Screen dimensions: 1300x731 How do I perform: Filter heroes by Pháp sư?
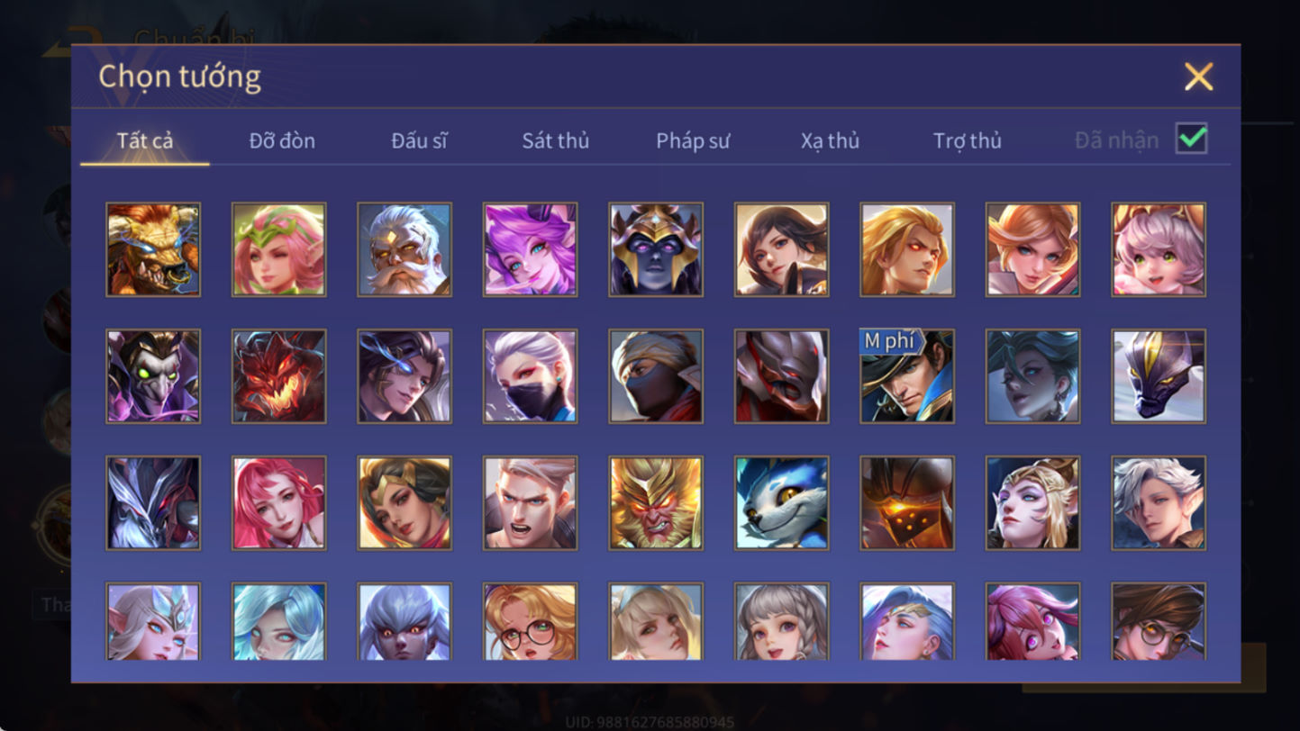(693, 140)
